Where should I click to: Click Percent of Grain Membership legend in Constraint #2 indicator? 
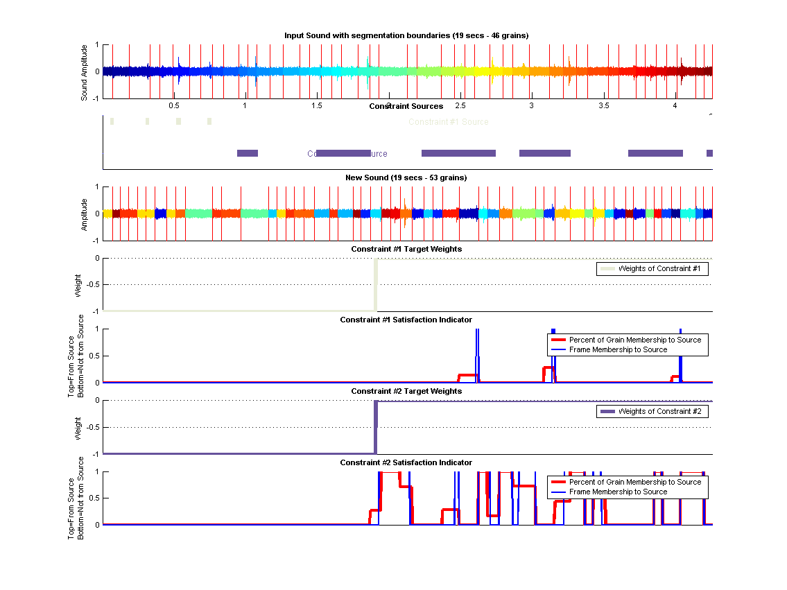point(634,482)
